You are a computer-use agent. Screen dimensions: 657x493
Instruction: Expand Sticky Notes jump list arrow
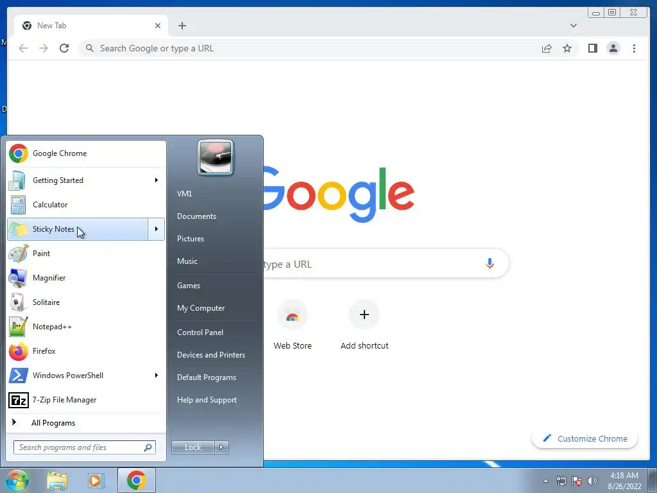157,229
